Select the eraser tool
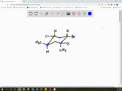The width and height of the screenshot is (122, 91). click(58, 14)
